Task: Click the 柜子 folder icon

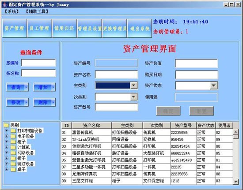Action: (x=13, y=142)
